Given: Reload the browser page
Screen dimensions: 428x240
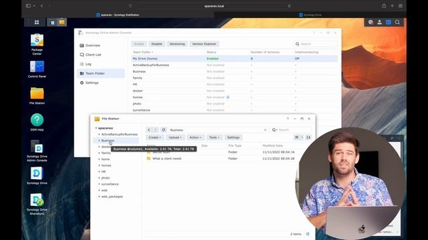Looking at the screenshot, I should [x=290, y=6].
